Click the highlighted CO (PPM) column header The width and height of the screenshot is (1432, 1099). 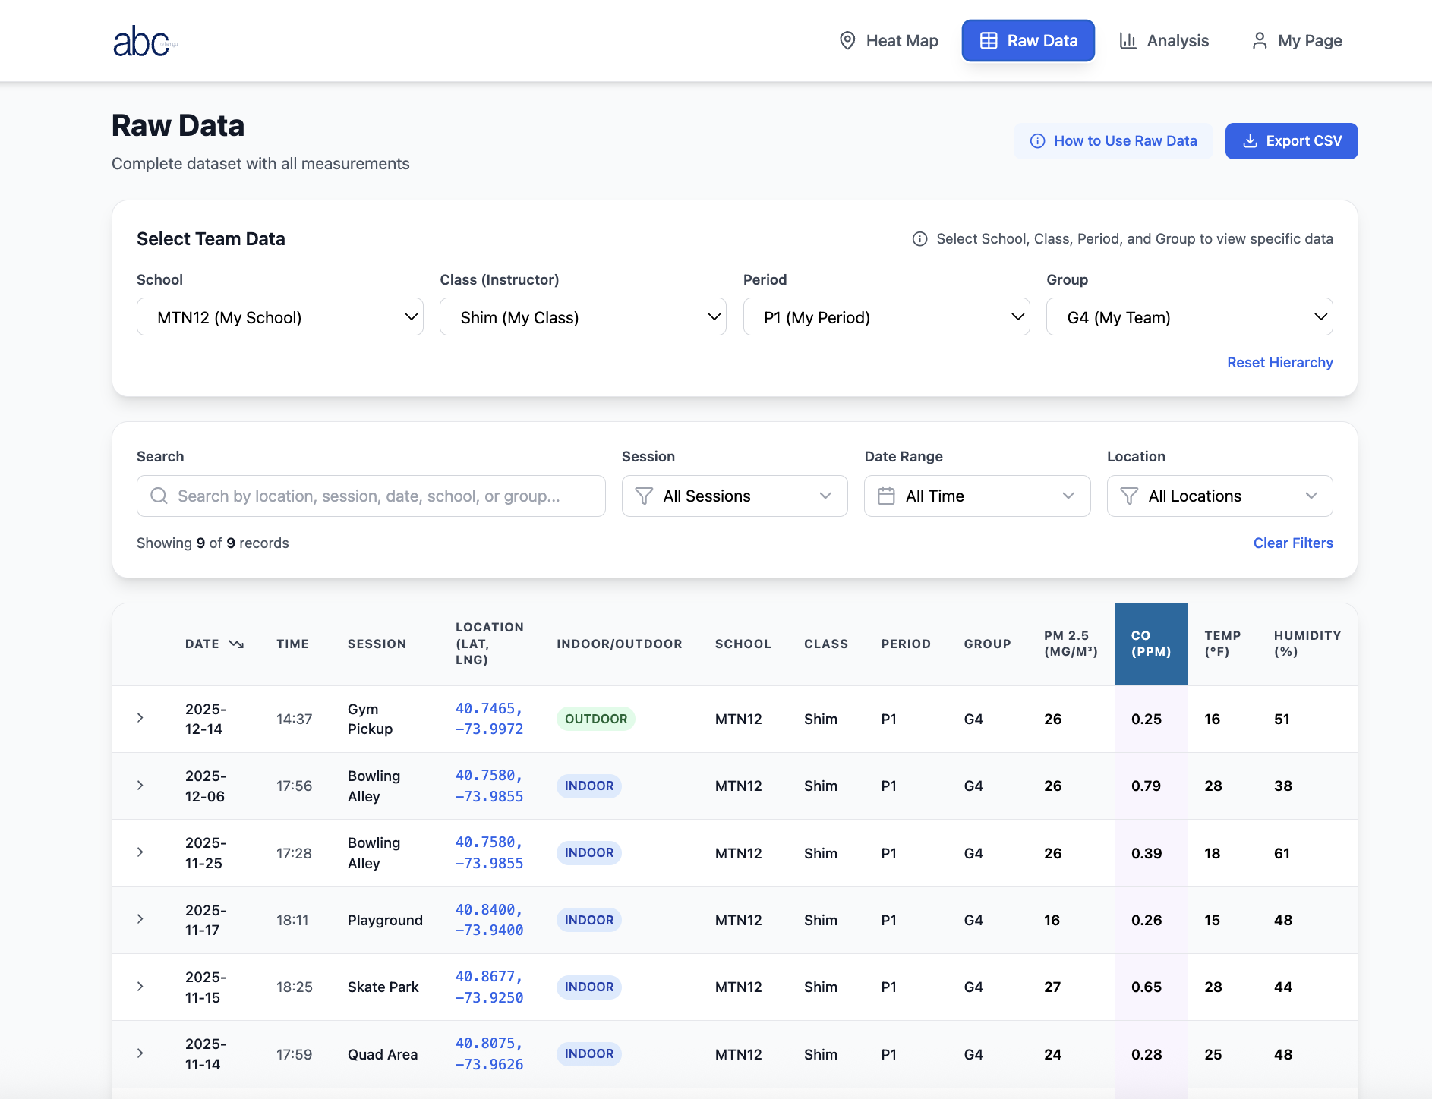coord(1150,644)
